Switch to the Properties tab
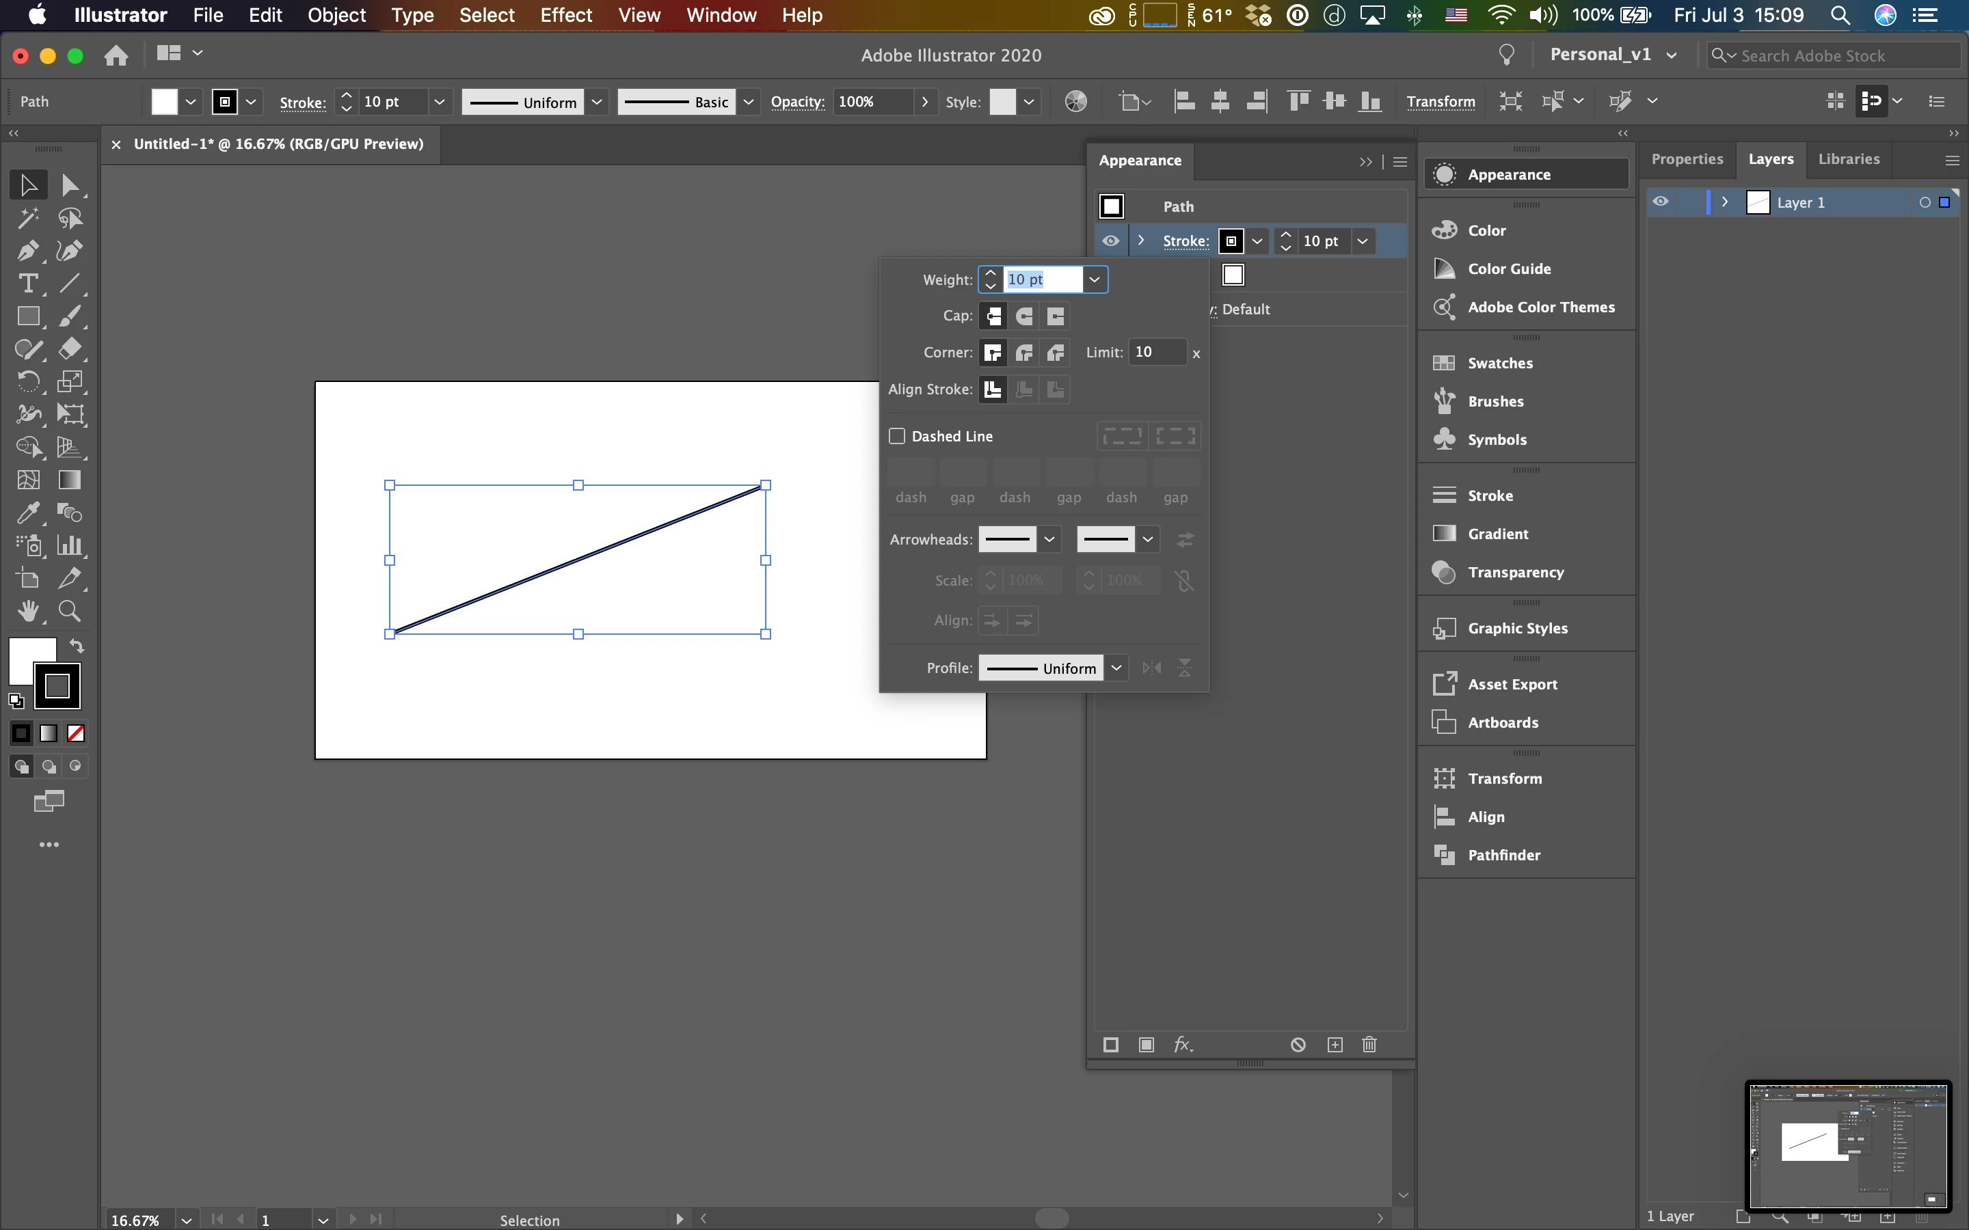1969x1230 pixels. (x=1687, y=159)
